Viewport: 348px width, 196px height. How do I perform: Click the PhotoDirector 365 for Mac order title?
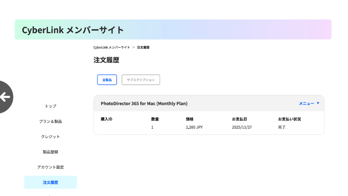[x=144, y=103]
